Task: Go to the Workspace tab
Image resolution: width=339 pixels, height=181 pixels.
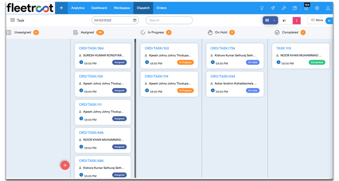Action: (122, 8)
